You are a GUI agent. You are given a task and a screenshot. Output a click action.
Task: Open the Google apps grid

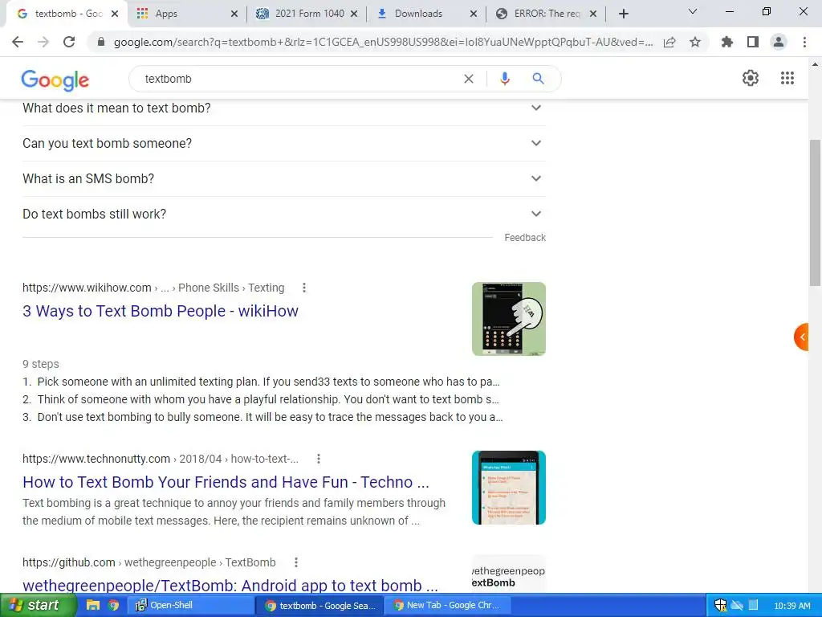point(787,78)
